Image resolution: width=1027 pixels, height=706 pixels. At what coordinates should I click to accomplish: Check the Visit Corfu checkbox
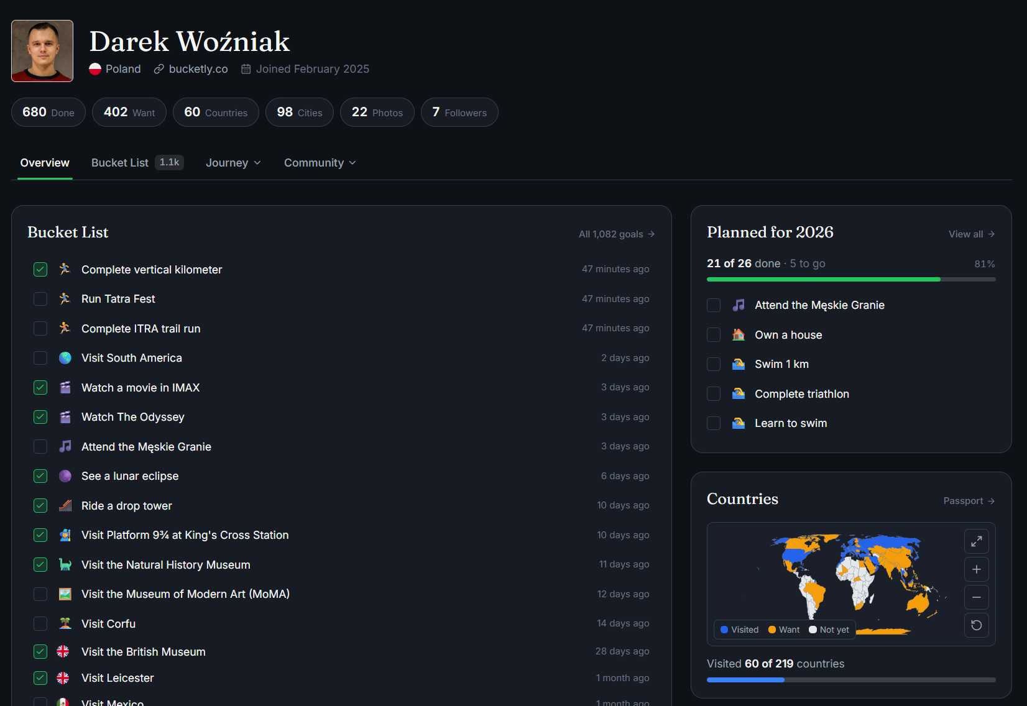click(40, 623)
